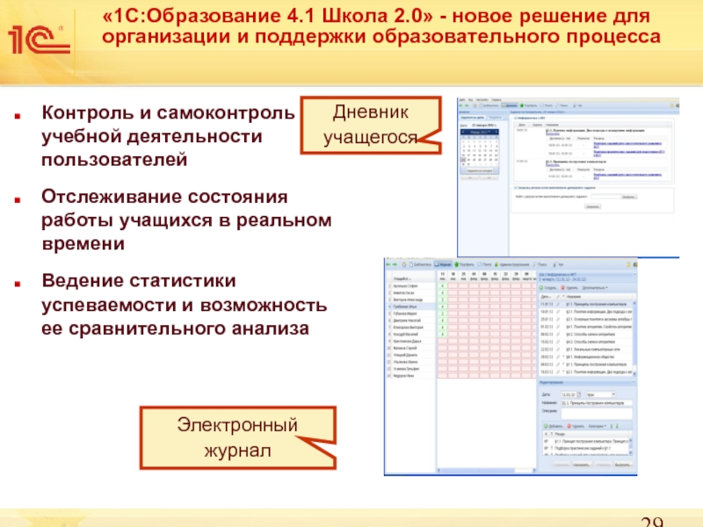The height and width of the screenshot is (527, 703).
Task: Switch to Предметы tab in diary sidebar
Action: point(495,118)
